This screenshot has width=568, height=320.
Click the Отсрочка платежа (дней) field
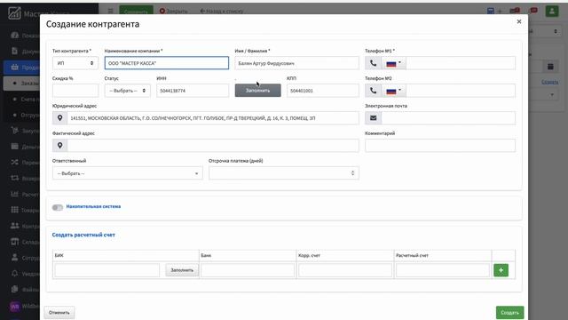[x=284, y=173]
